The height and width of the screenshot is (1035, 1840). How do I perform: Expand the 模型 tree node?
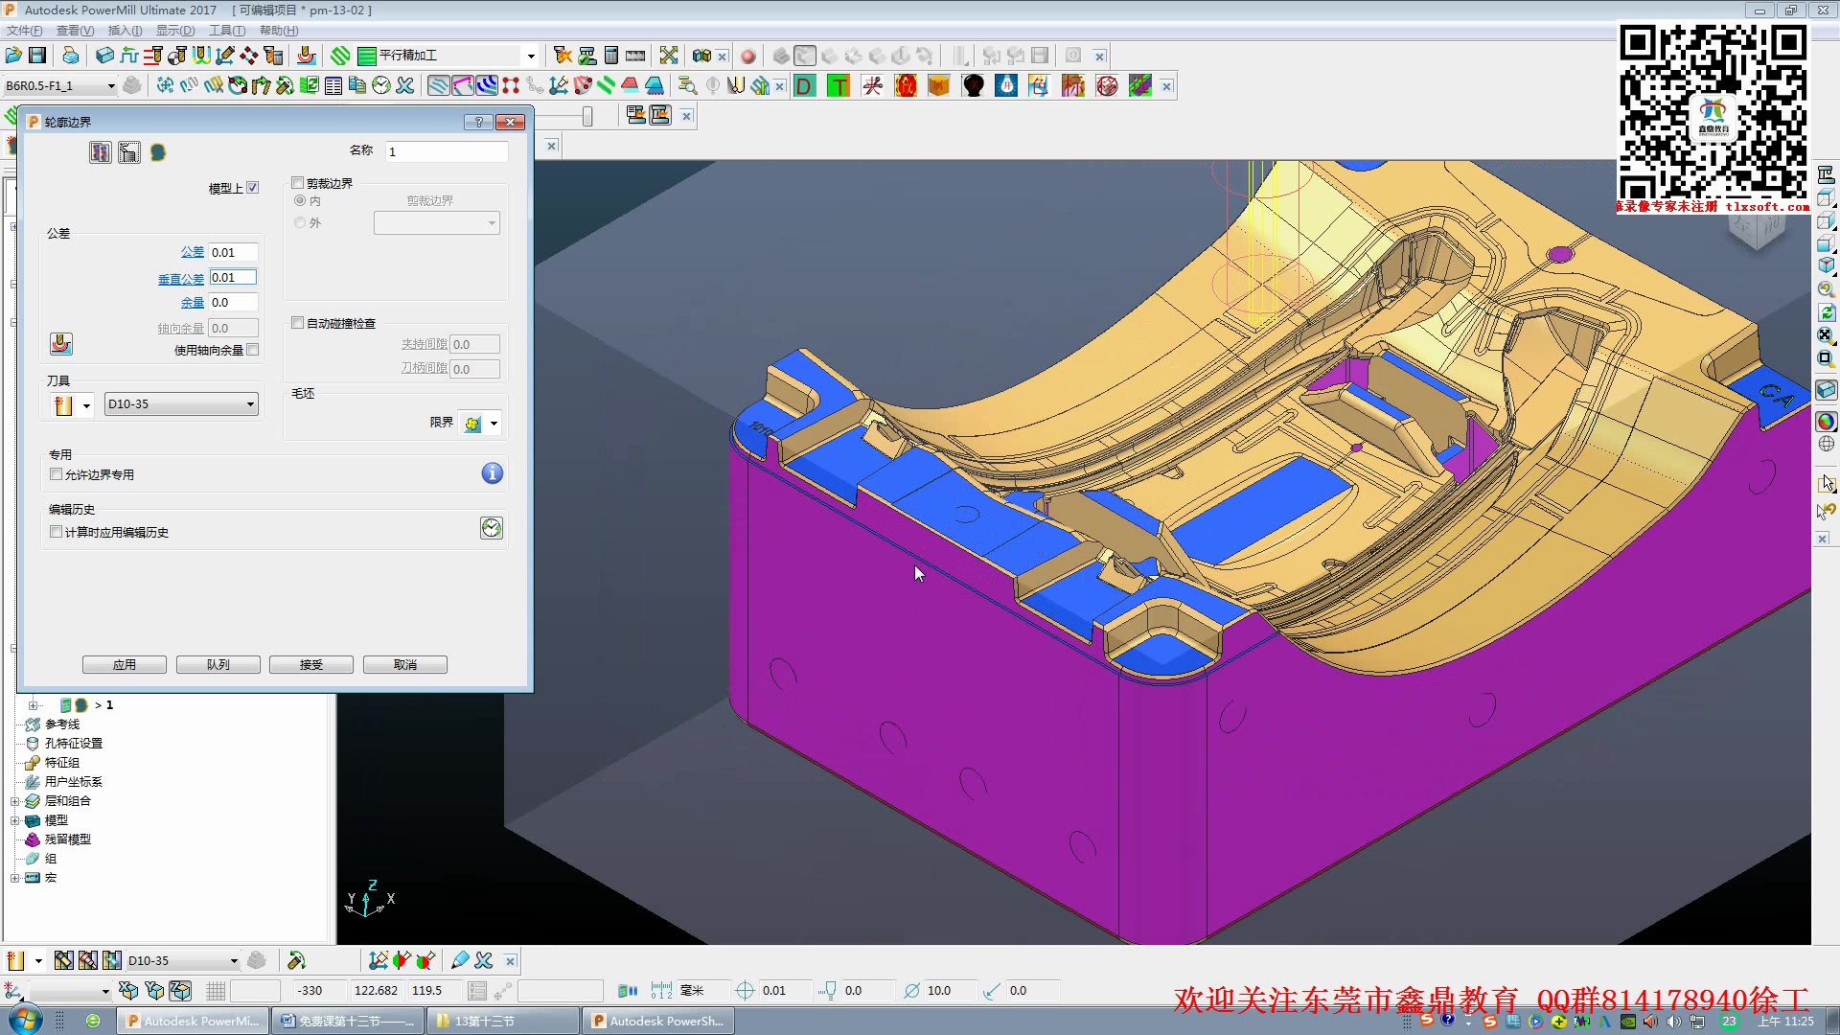pyautogui.click(x=14, y=820)
